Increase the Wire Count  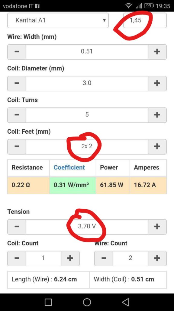(157, 258)
